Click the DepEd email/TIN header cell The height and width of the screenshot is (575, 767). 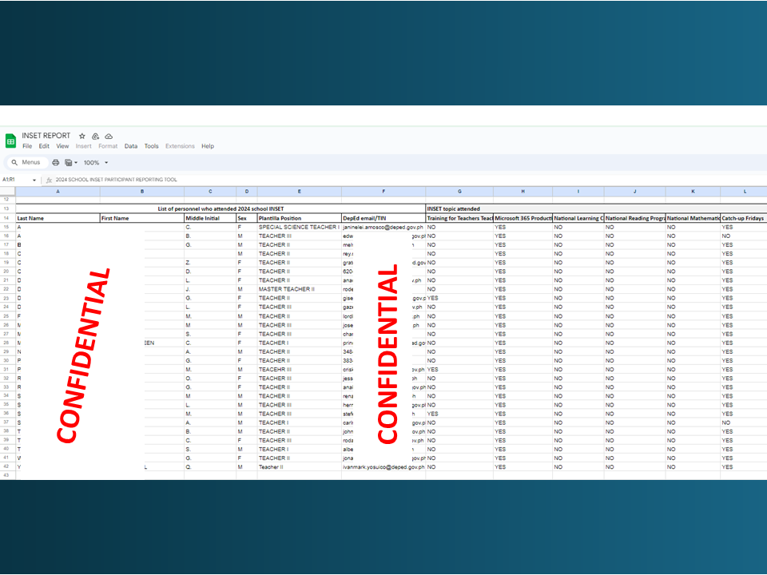[x=383, y=218]
